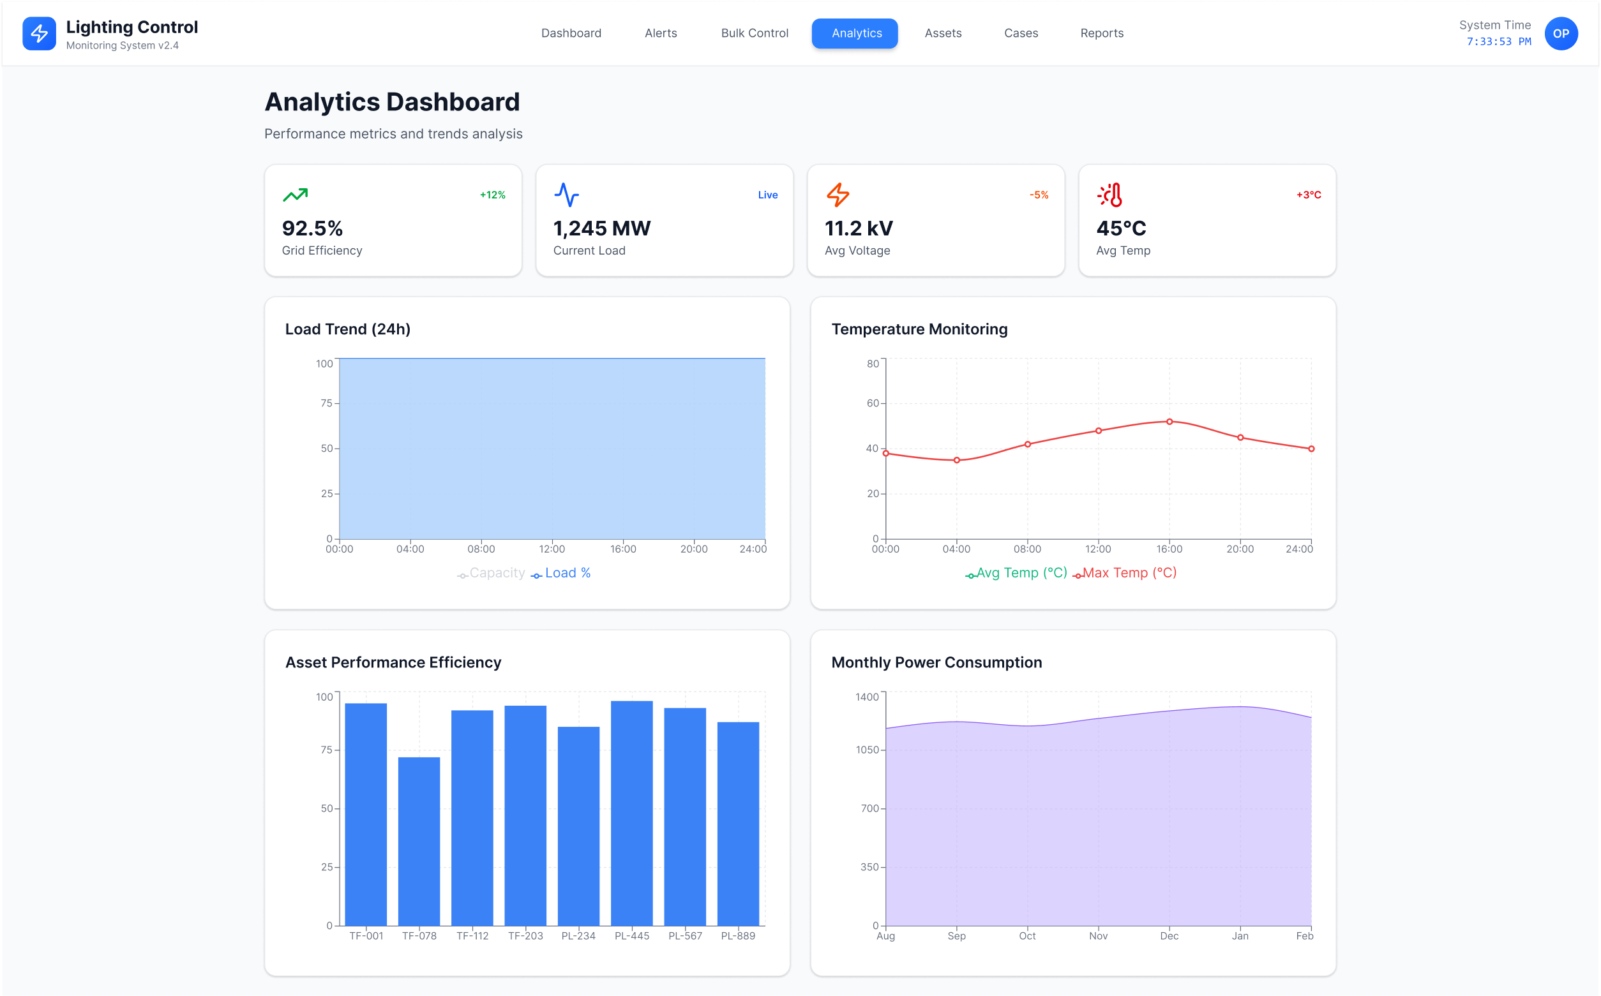Screen dimensions: 1601x996
Task: Go to the Cases tab
Action: tap(1021, 33)
